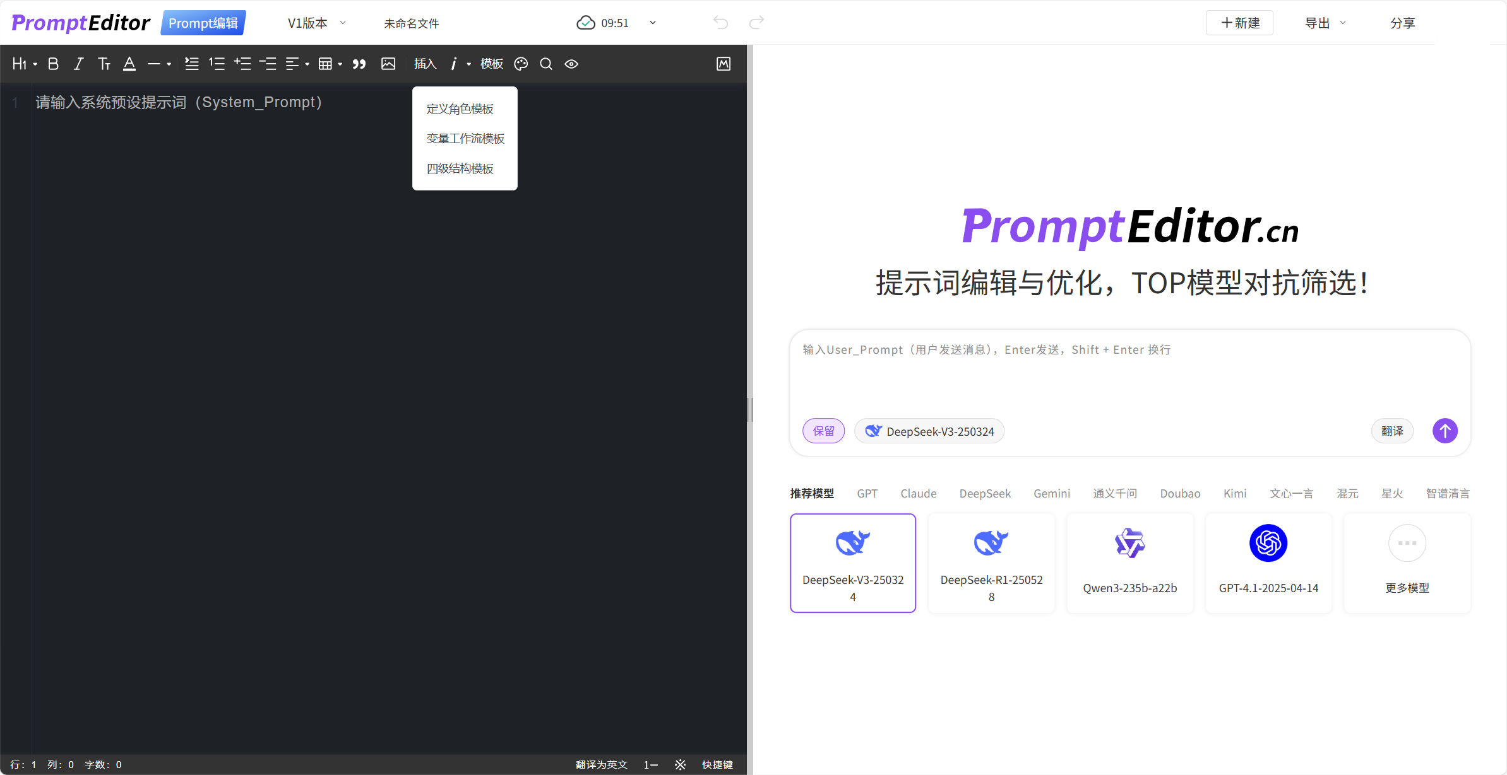Toggle bold formatting in editor toolbar
The image size is (1507, 775).
coord(54,64)
